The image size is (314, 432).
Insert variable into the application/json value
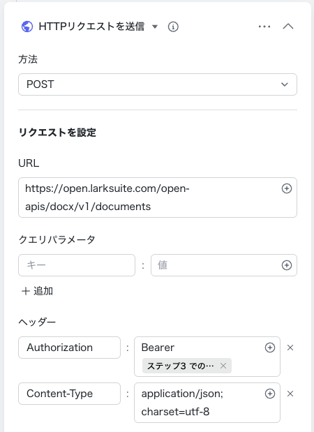[x=270, y=394]
